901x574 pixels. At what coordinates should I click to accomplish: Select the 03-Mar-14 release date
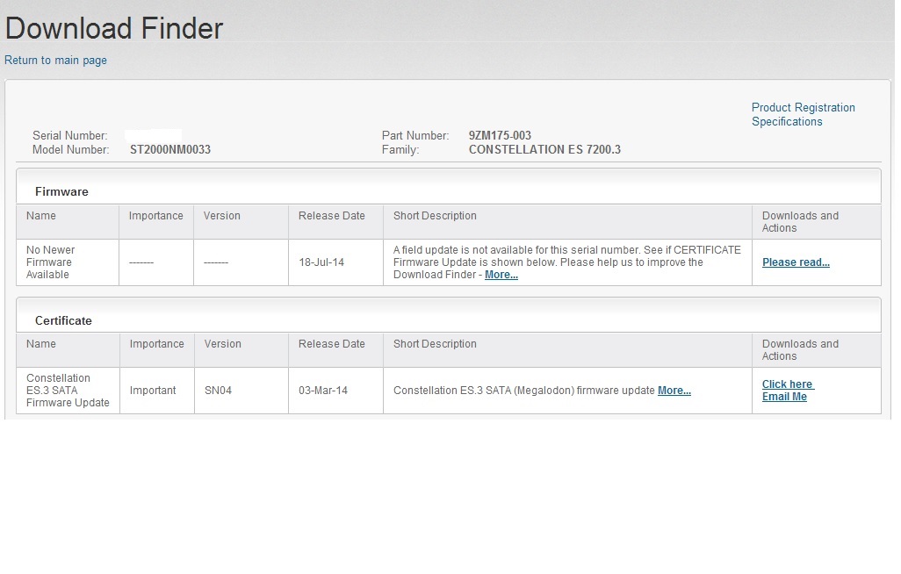(x=323, y=391)
